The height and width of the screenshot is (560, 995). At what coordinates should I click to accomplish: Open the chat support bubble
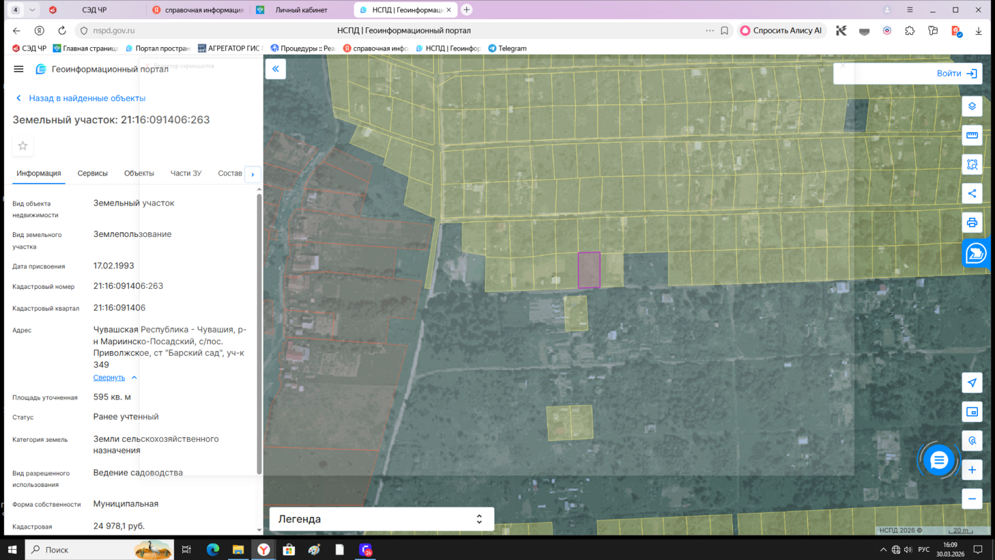pos(939,460)
